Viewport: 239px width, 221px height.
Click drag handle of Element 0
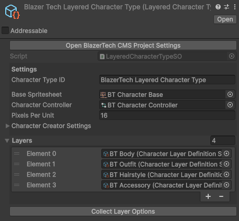click(17, 153)
